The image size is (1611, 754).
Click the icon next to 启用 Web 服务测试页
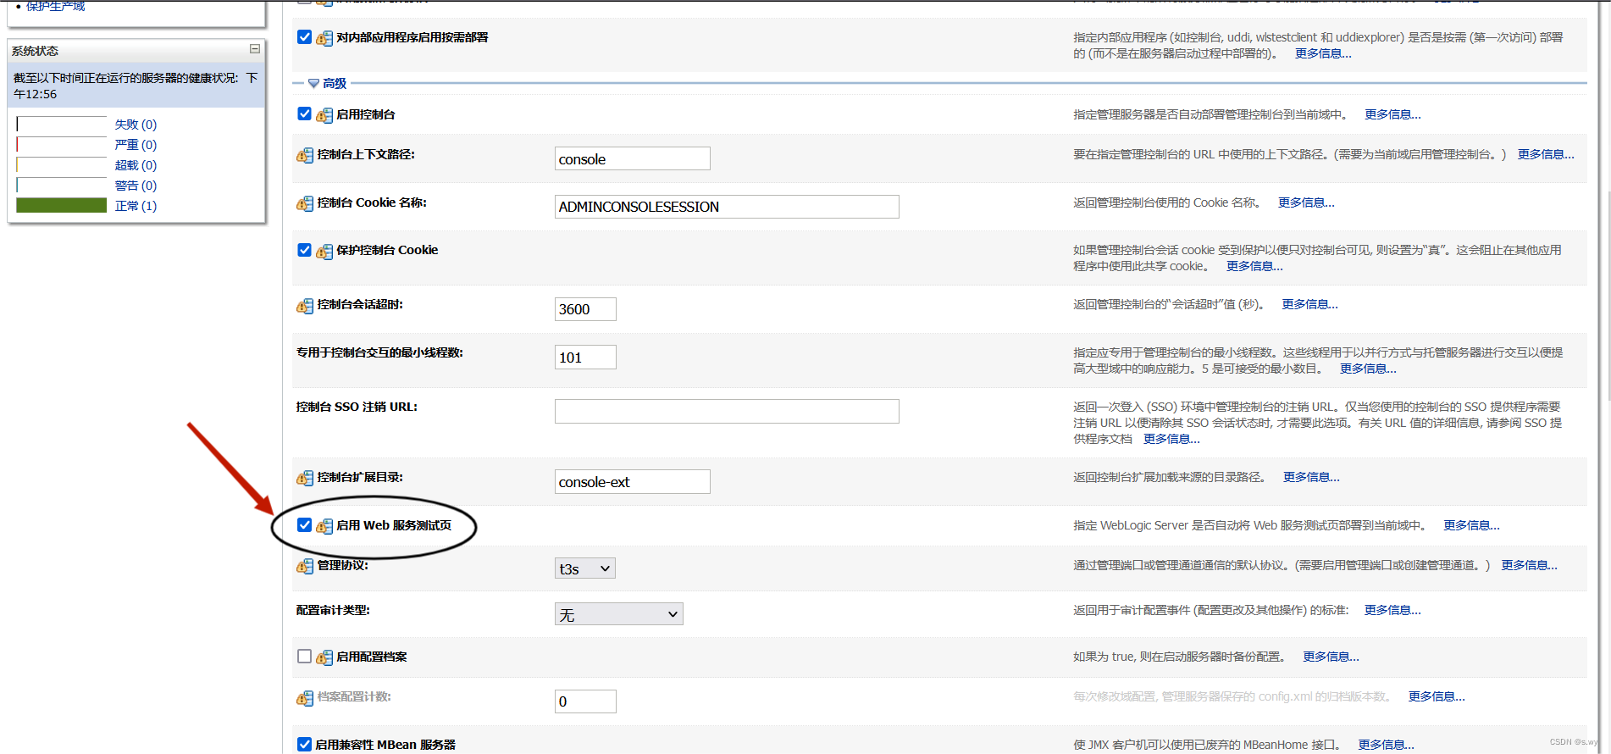324,526
